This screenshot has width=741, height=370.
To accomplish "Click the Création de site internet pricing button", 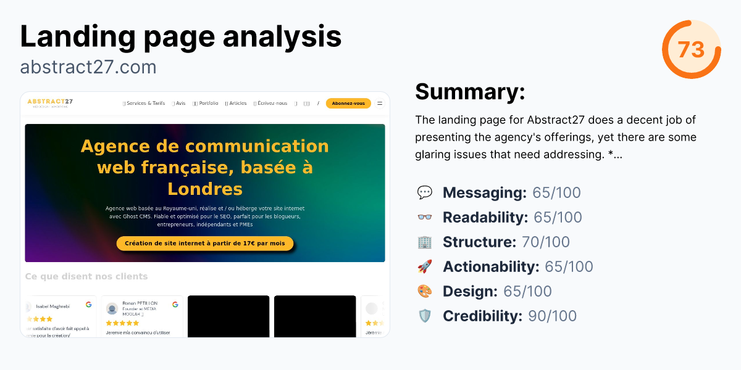I will click(205, 244).
